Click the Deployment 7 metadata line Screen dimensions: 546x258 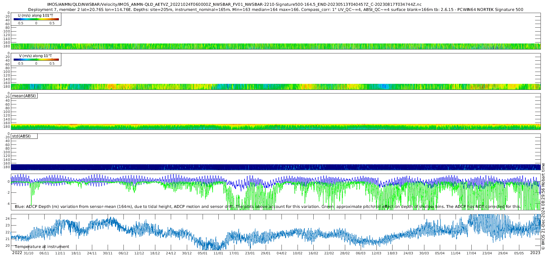(275, 9)
